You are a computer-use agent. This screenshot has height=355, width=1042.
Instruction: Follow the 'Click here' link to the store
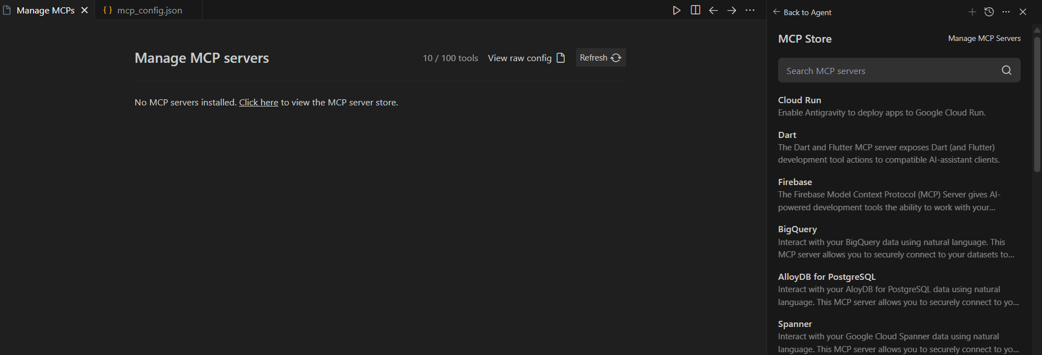[258, 103]
